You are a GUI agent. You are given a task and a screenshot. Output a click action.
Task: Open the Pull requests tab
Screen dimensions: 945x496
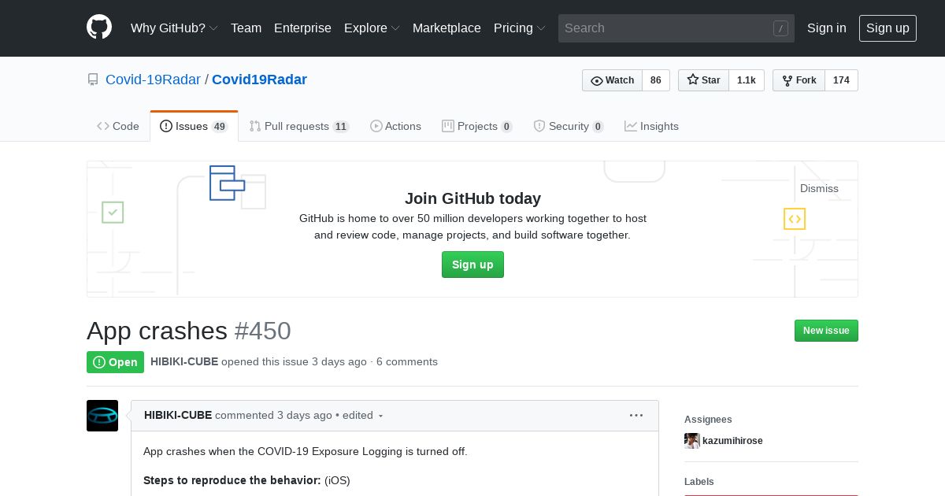(299, 126)
